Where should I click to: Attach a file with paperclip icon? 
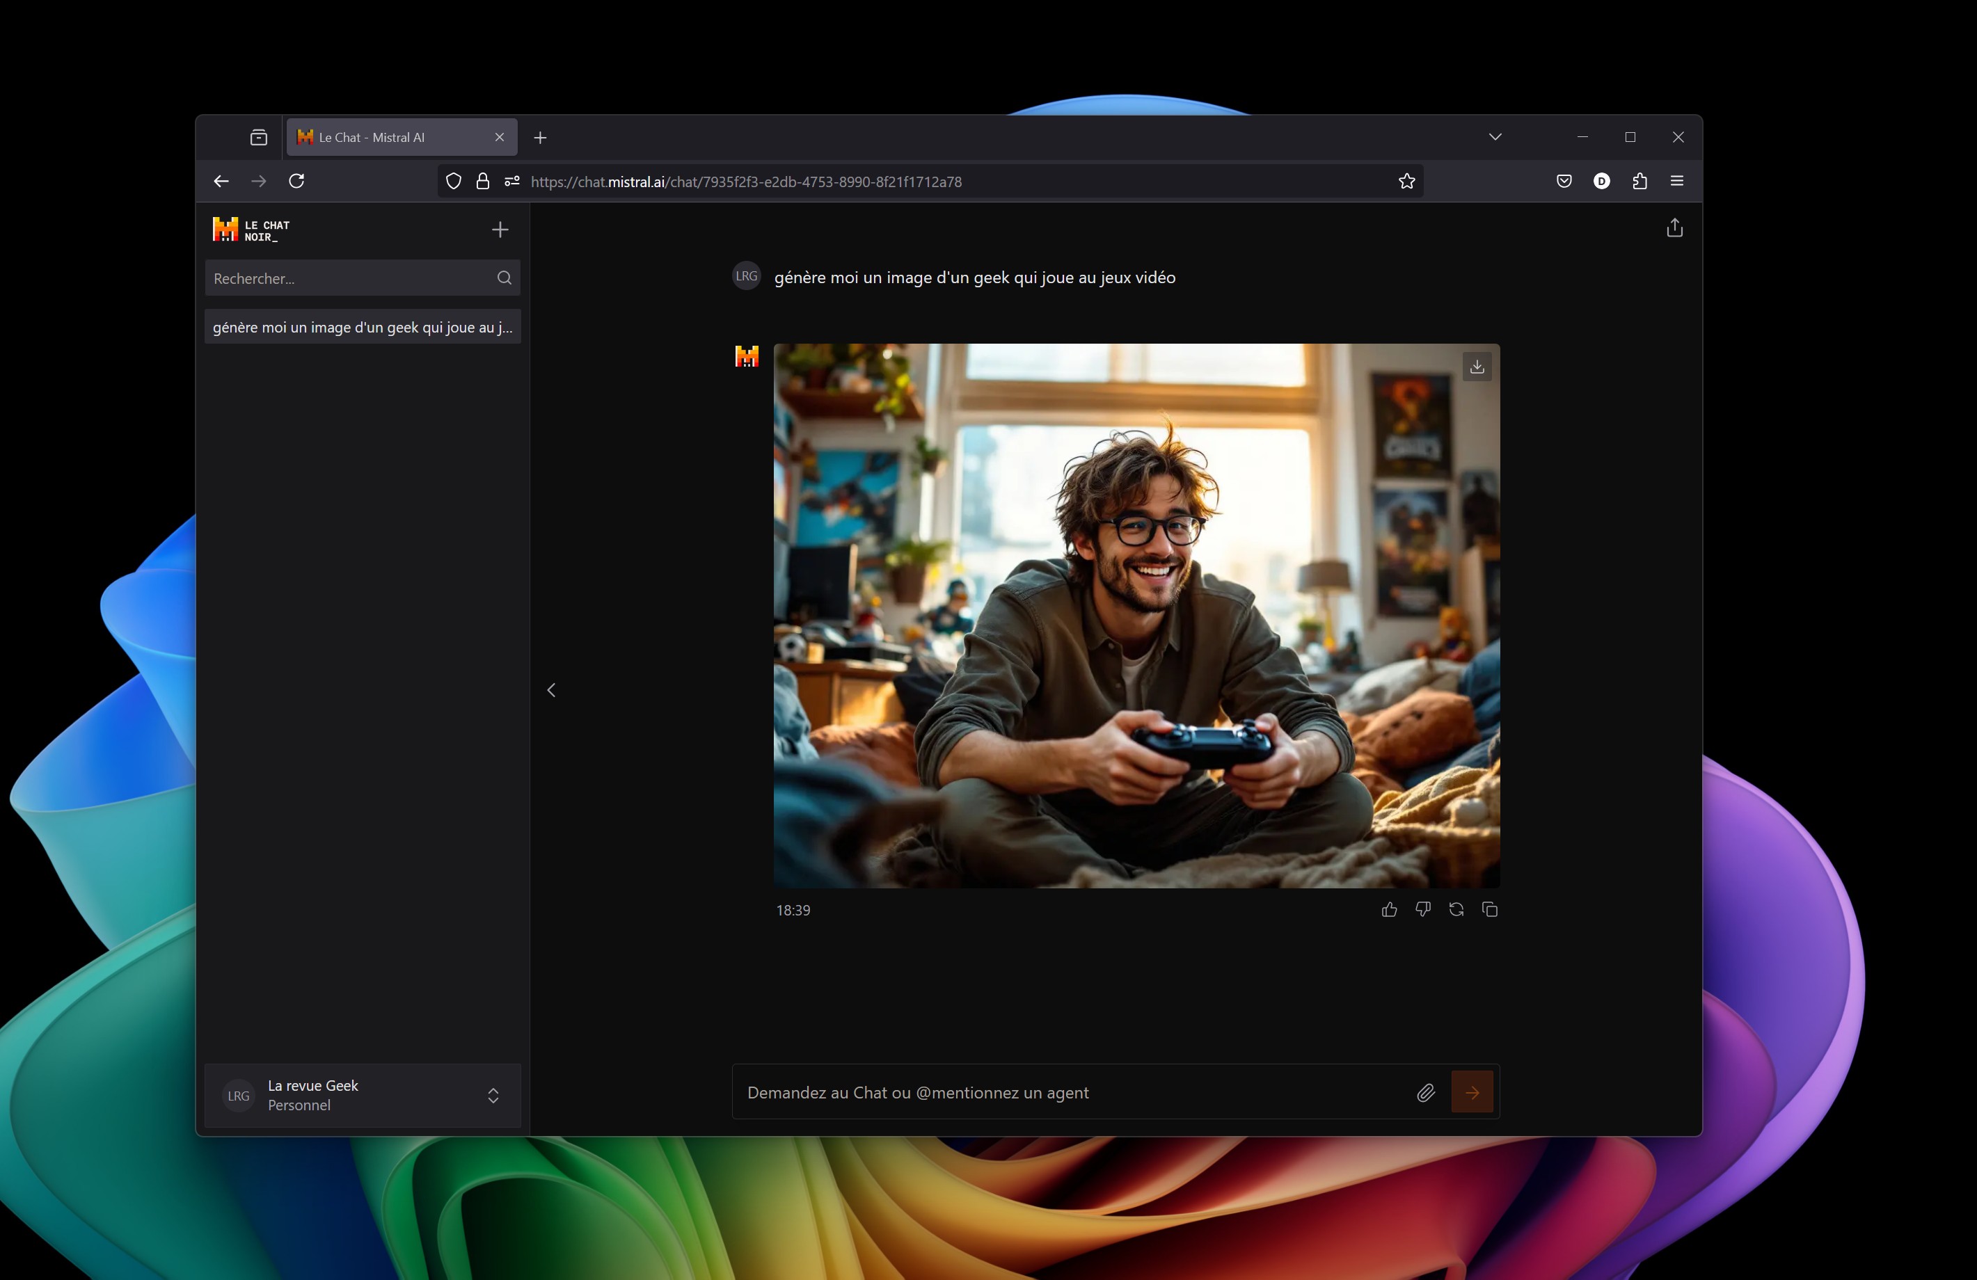pyautogui.click(x=1425, y=1092)
